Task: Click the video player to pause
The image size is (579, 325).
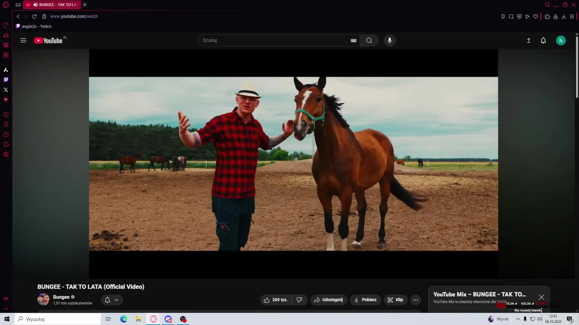Action: [x=294, y=163]
